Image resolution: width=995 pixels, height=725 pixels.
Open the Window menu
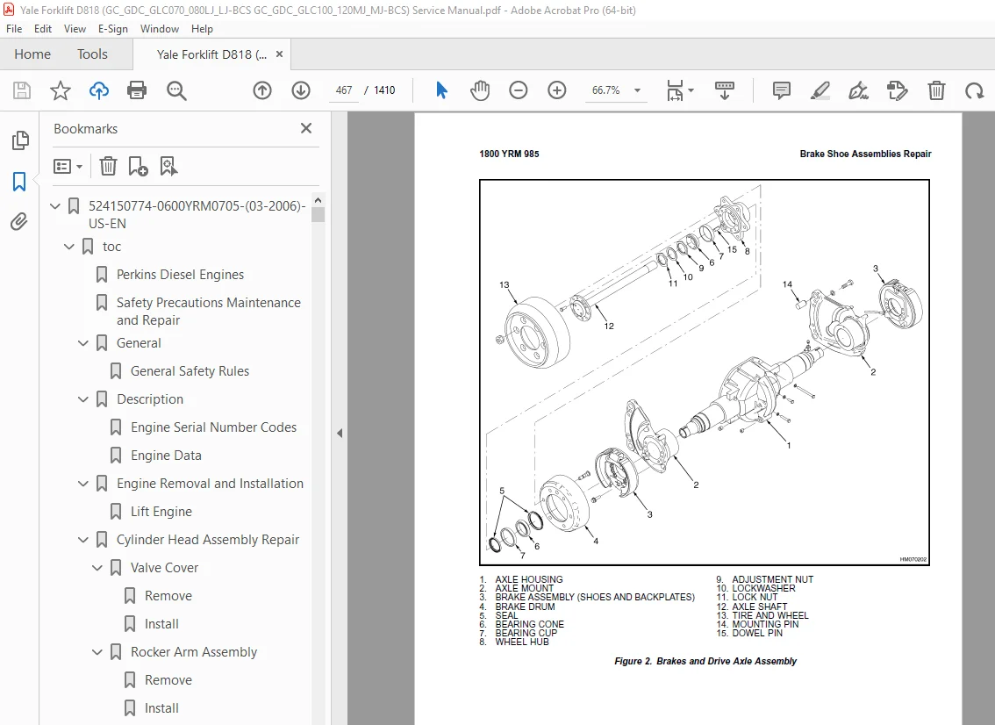pyautogui.click(x=160, y=29)
